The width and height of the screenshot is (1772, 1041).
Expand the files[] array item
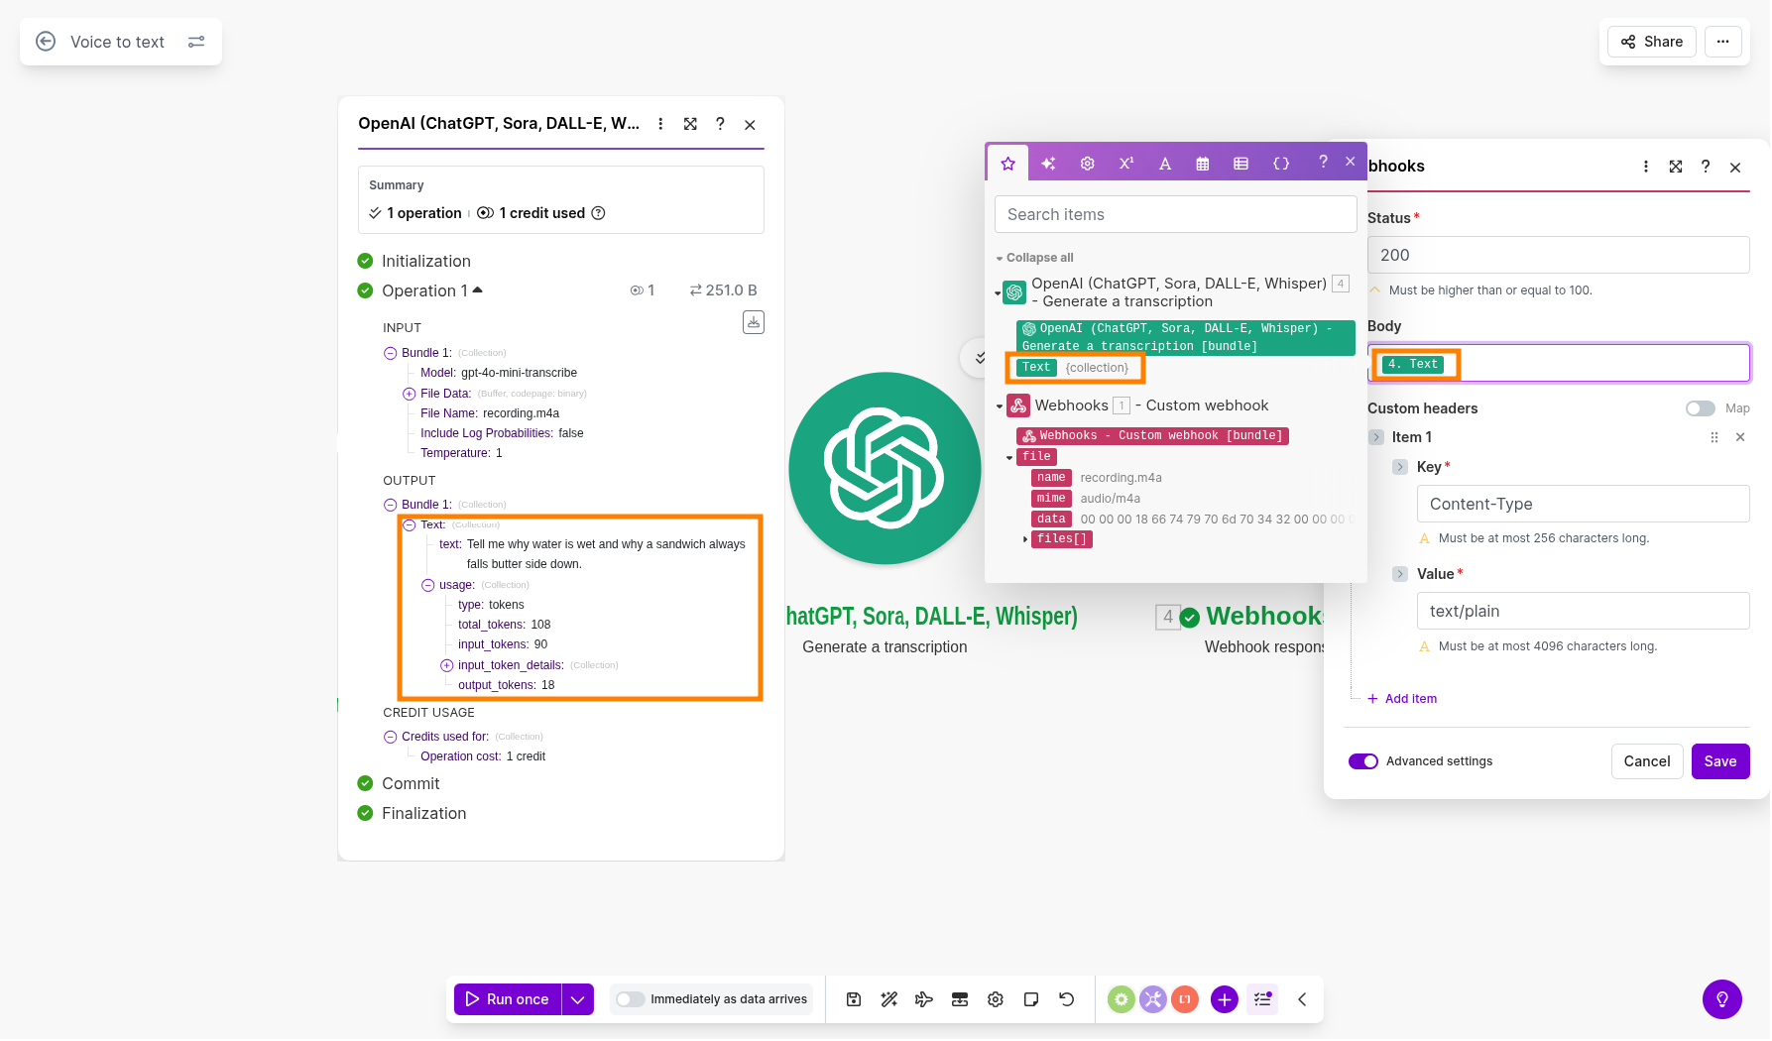point(1025,539)
